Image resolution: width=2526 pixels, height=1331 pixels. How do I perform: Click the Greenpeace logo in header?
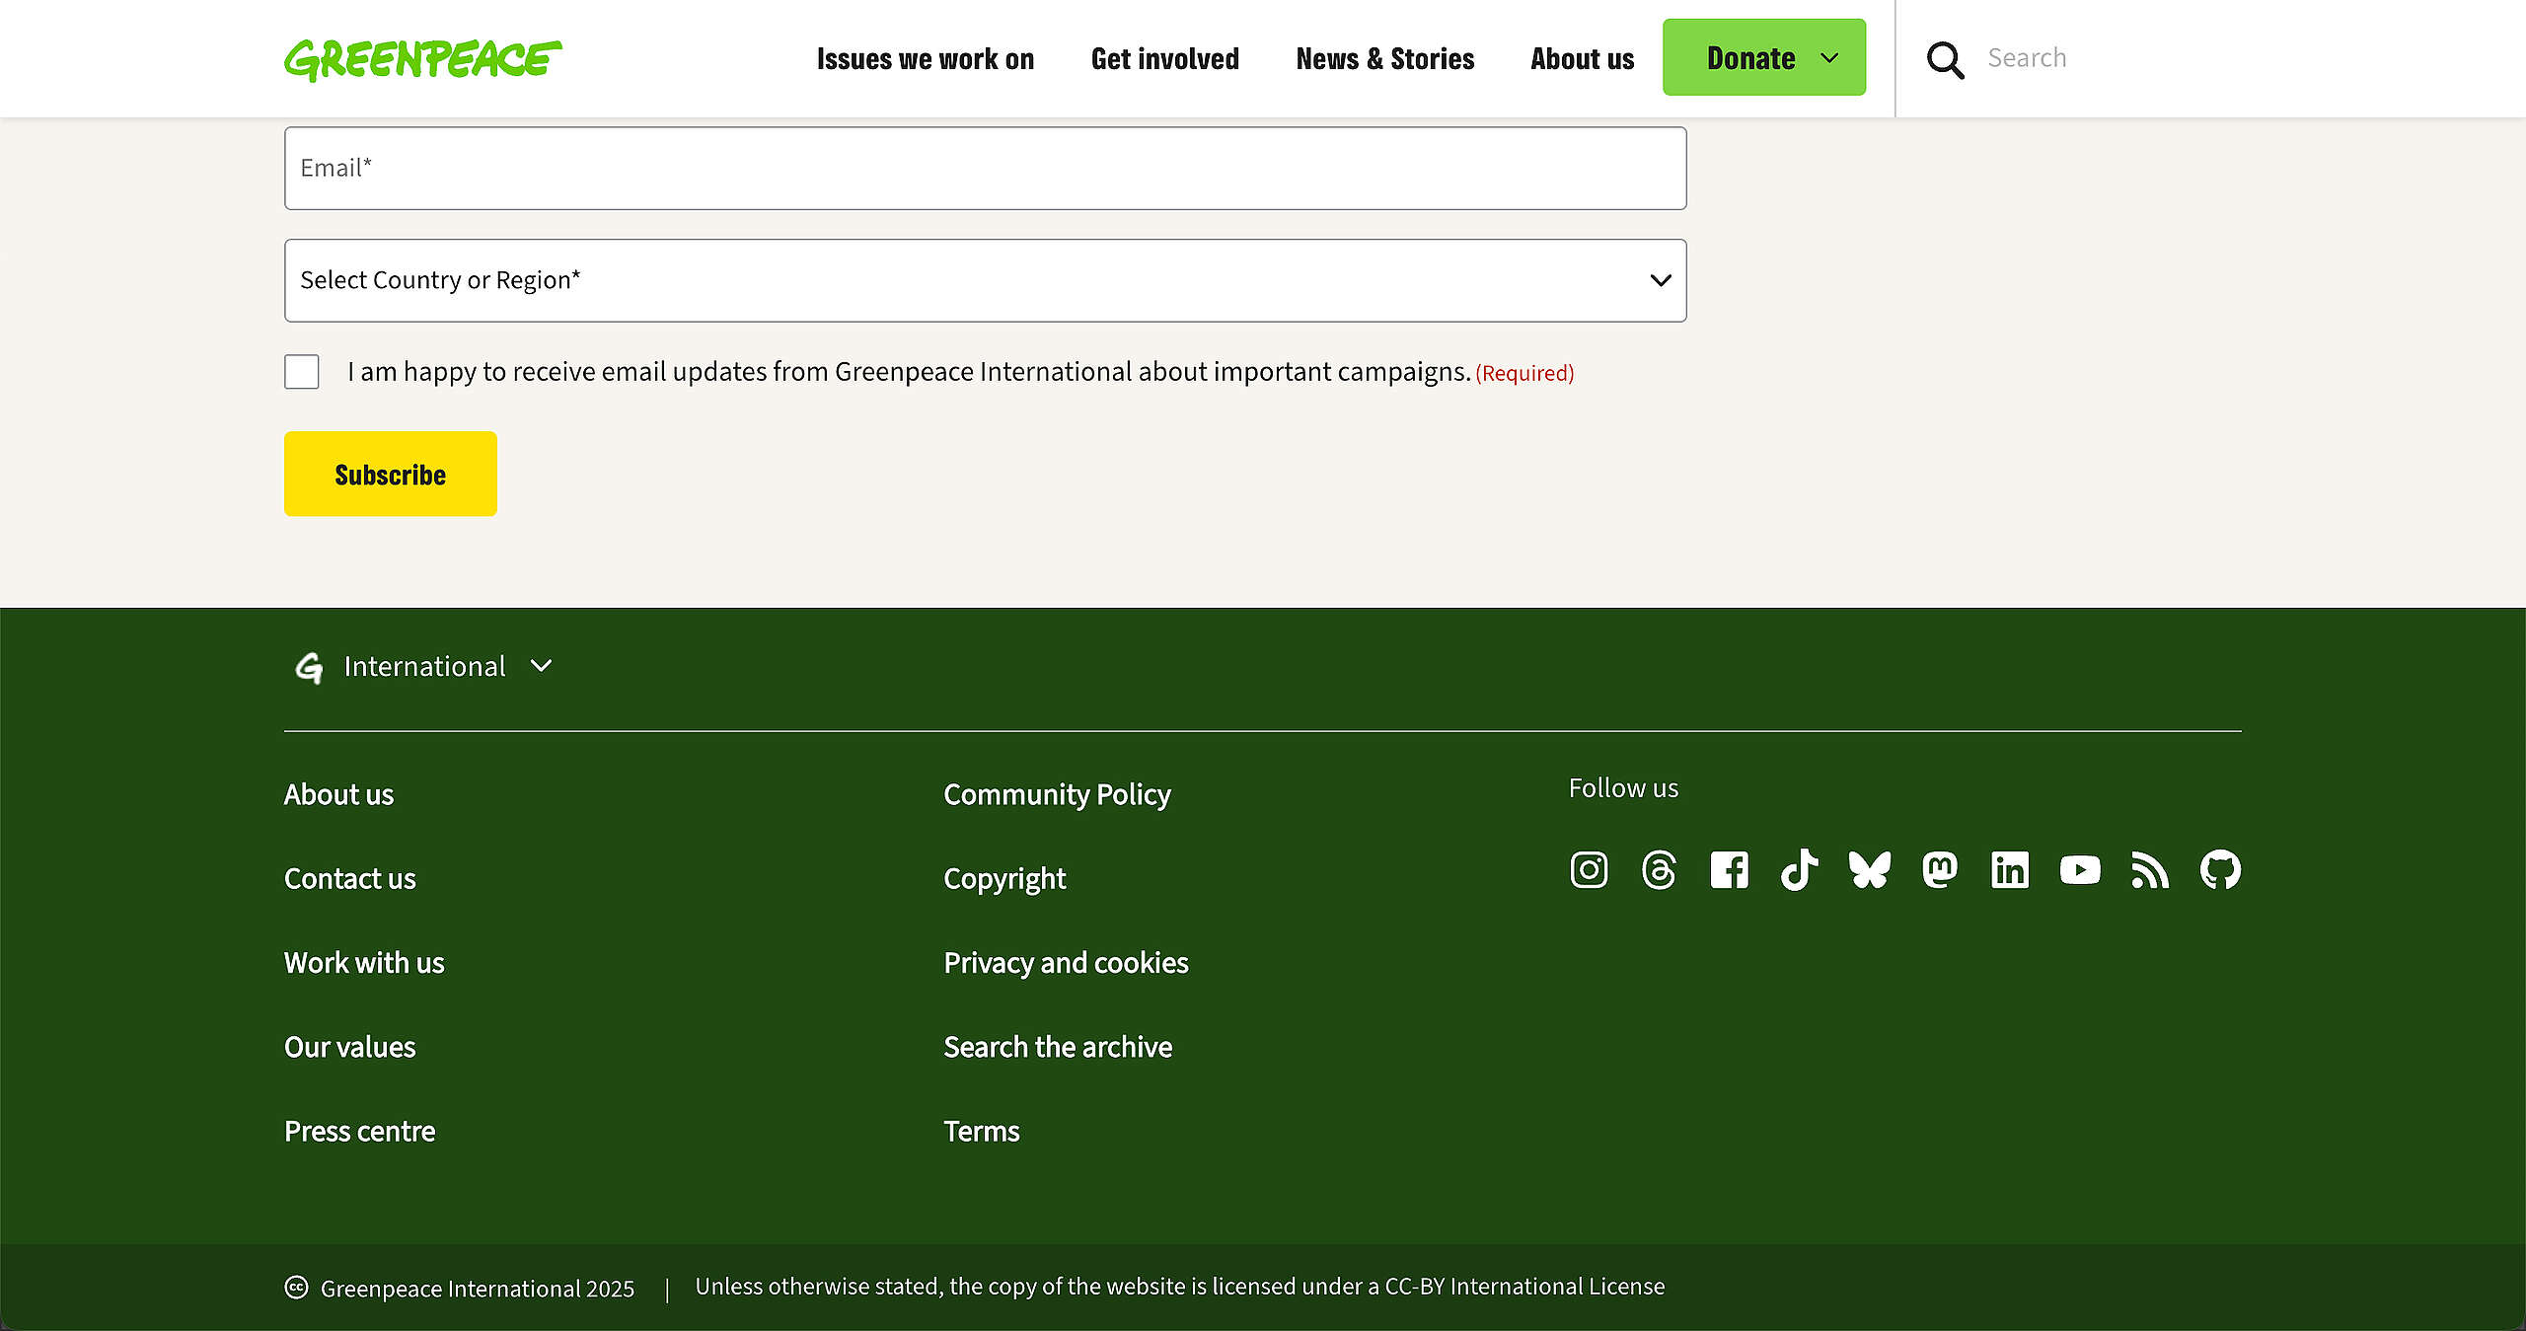pos(423,59)
